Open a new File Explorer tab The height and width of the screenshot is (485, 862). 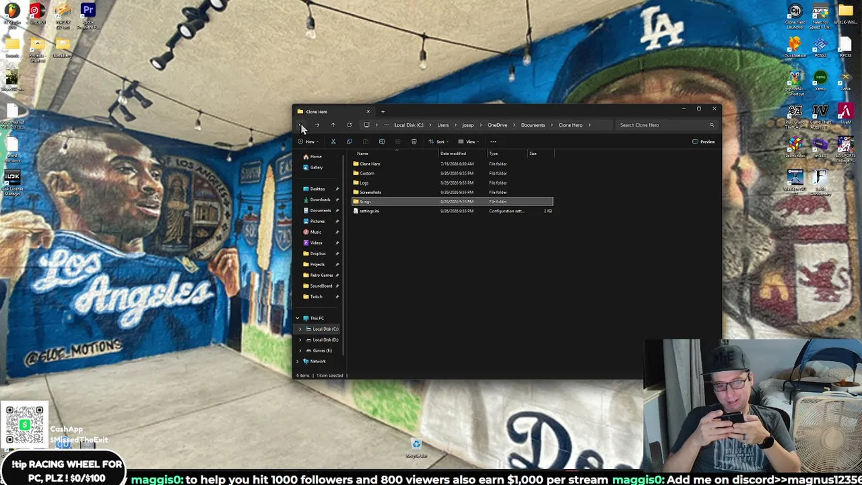pyautogui.click(x=383, y=112)
